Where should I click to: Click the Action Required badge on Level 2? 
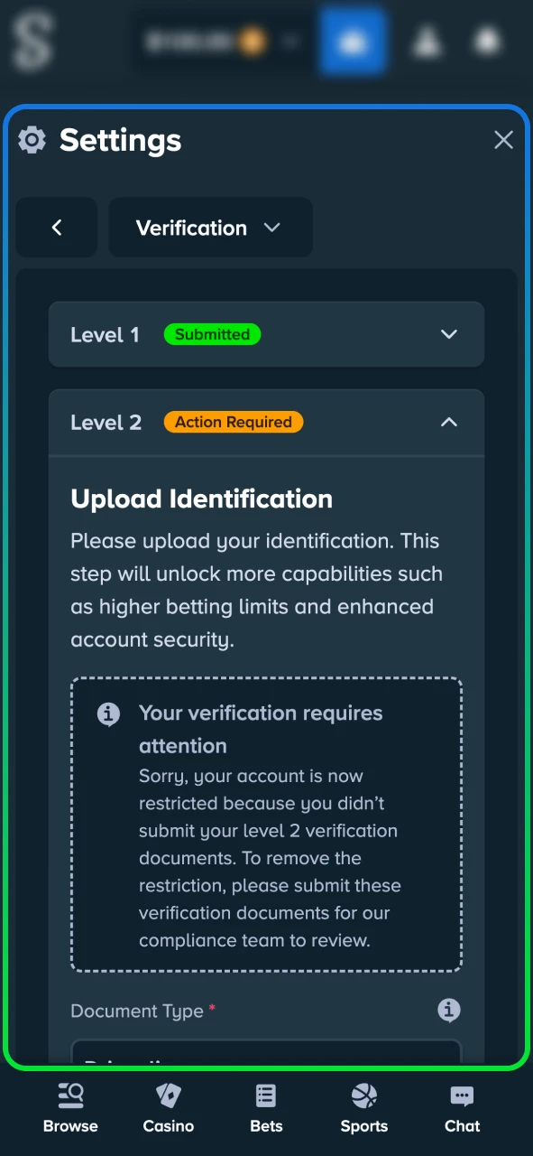233,422
